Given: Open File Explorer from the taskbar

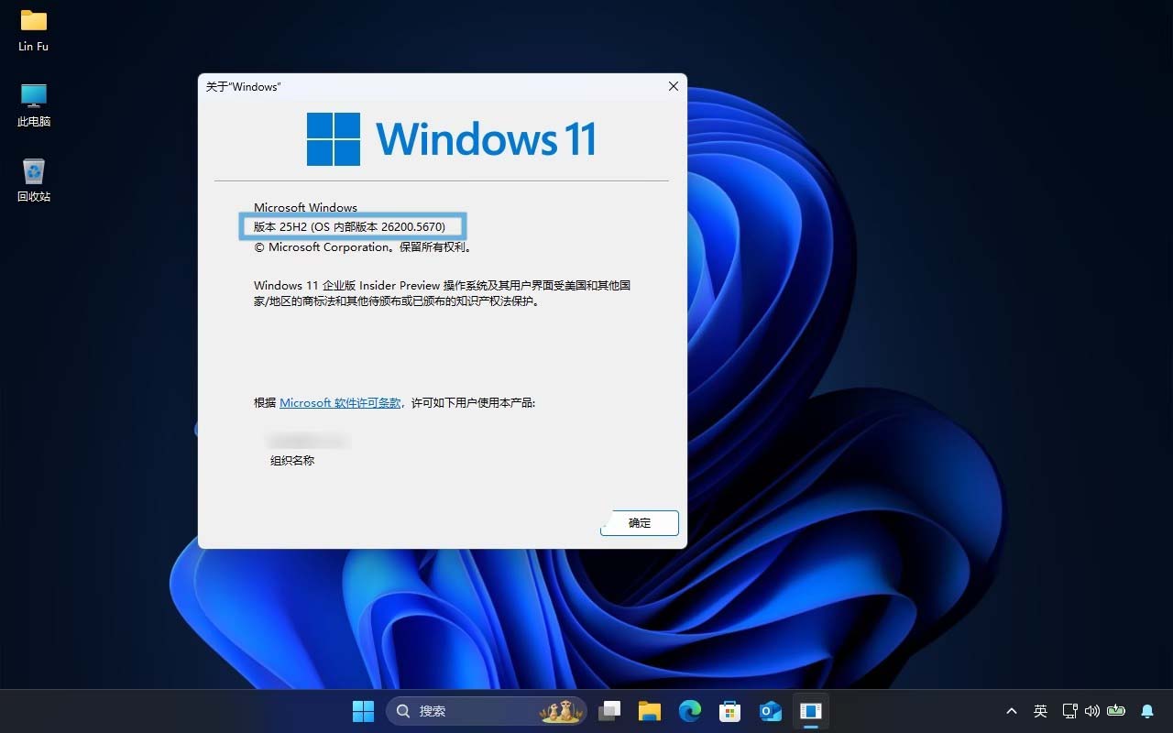Looking at the screenshot, I should coord(650,710).
